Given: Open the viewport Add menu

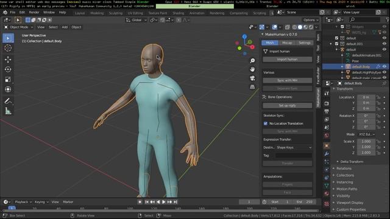Looking at the screenshot, I should pyautogui.click(x=65, y=27).
